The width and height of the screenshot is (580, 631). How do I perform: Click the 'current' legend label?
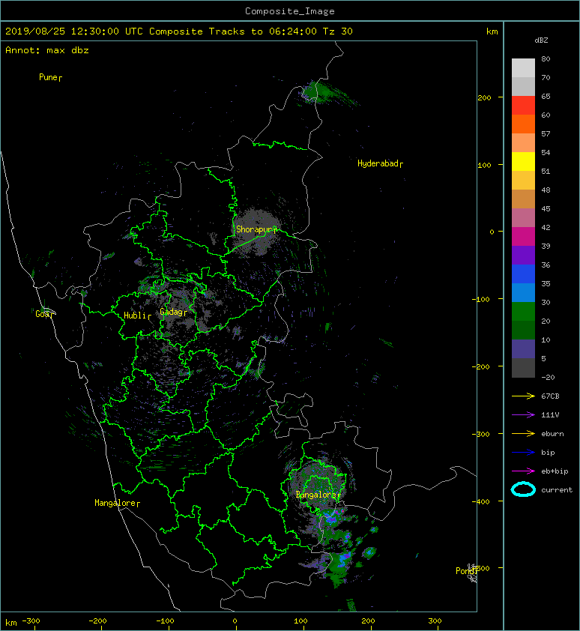(557, 490)
